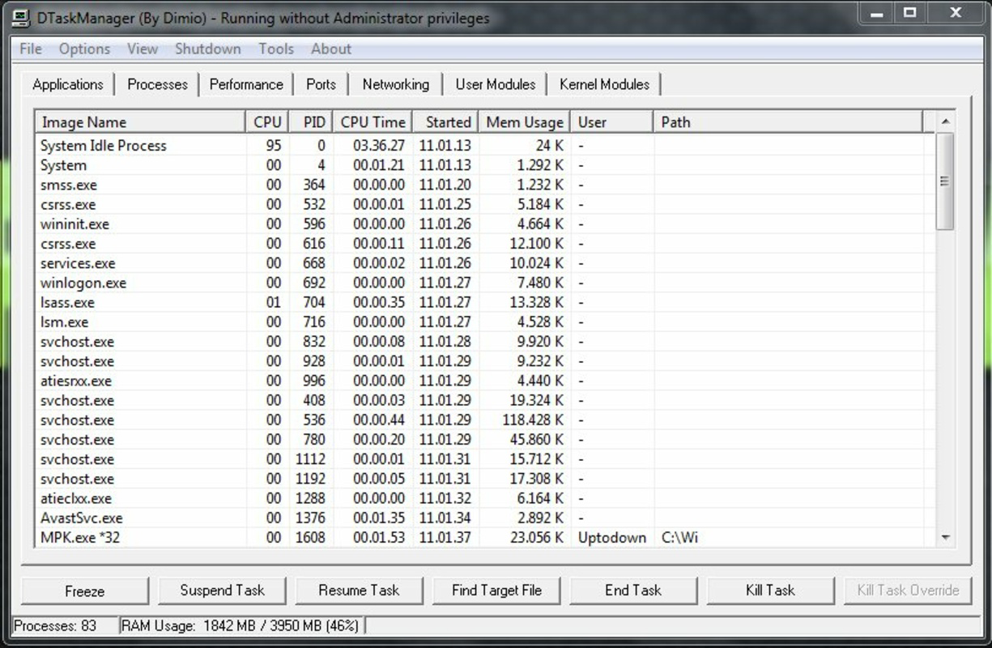Click the Suspend Task button
Image resolution: width=992 pixels, height=648 pixels.
tap(222, 590)
